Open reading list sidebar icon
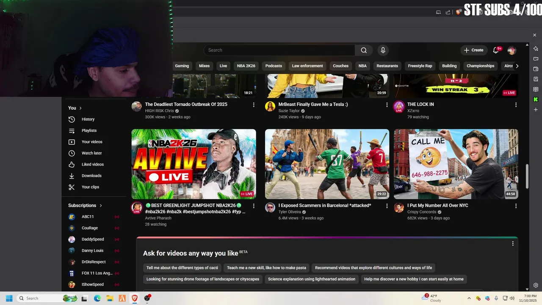 point(536,89)
